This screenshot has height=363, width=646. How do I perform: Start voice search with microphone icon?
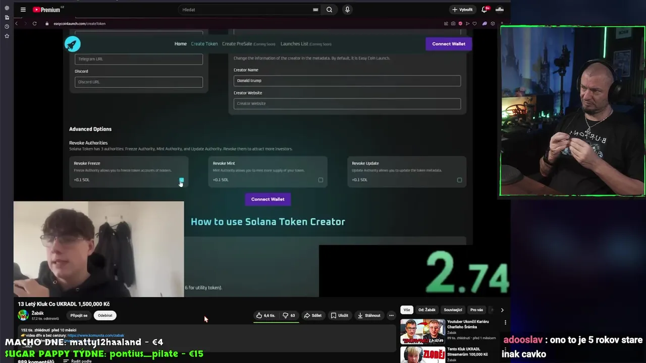(x=347, y=10)
